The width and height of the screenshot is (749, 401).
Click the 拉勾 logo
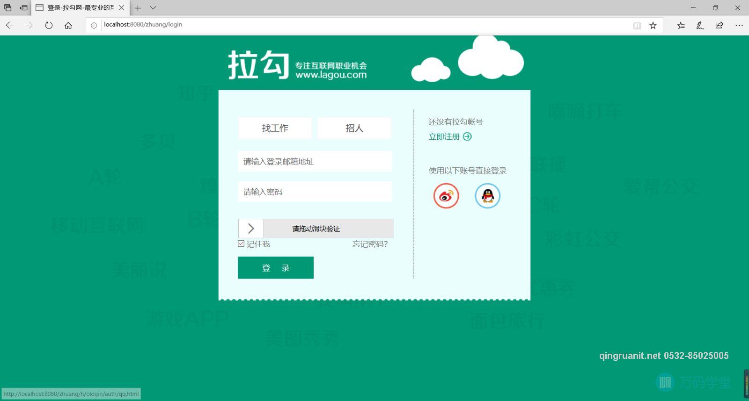pos(258,65)
